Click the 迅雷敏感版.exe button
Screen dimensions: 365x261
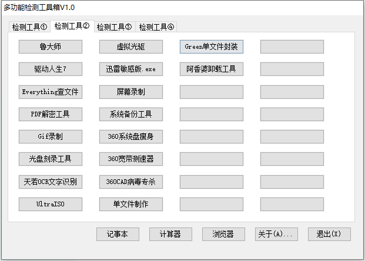[131, 69]
